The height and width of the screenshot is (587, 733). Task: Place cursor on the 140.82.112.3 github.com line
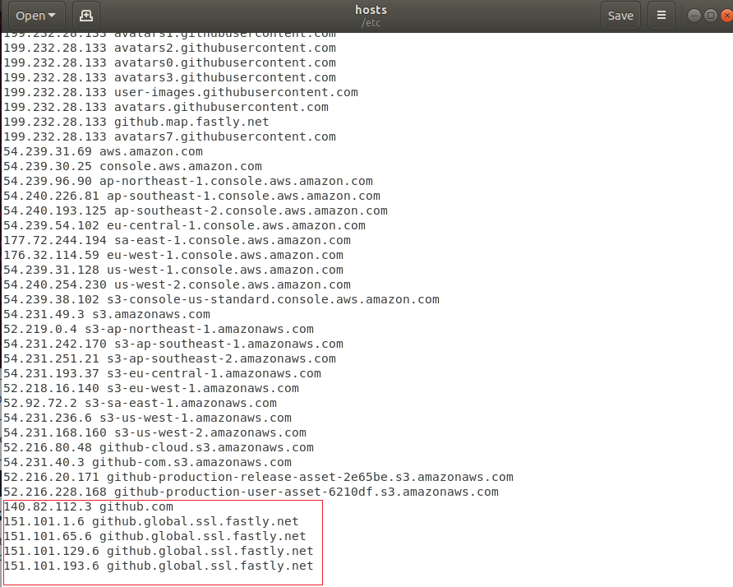coord(89,506)
